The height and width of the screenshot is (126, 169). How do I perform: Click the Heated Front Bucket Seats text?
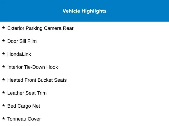pos(37,80)
